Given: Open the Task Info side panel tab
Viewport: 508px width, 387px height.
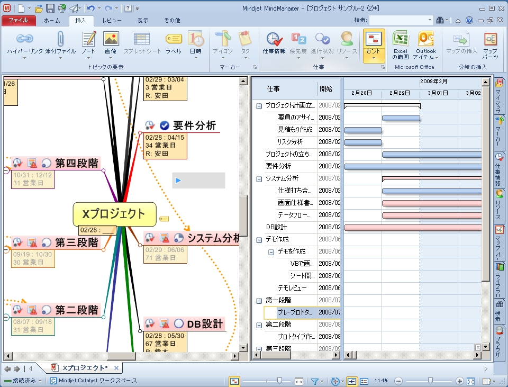Looking at the screenshot, I should pos(499,169).
